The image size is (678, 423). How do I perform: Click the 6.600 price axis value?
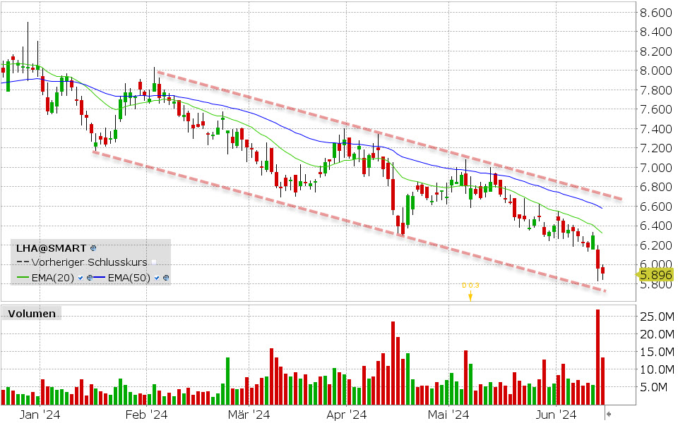[x=656, y=207]
